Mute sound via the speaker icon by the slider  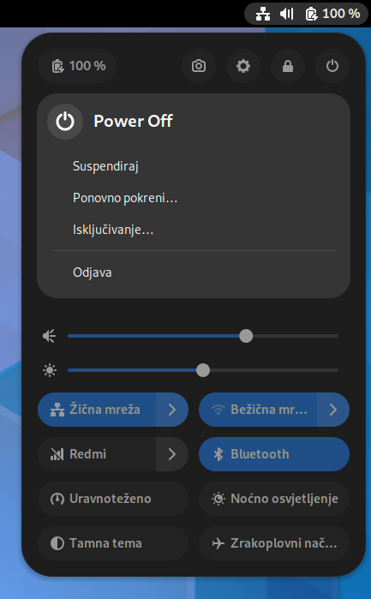50,336
